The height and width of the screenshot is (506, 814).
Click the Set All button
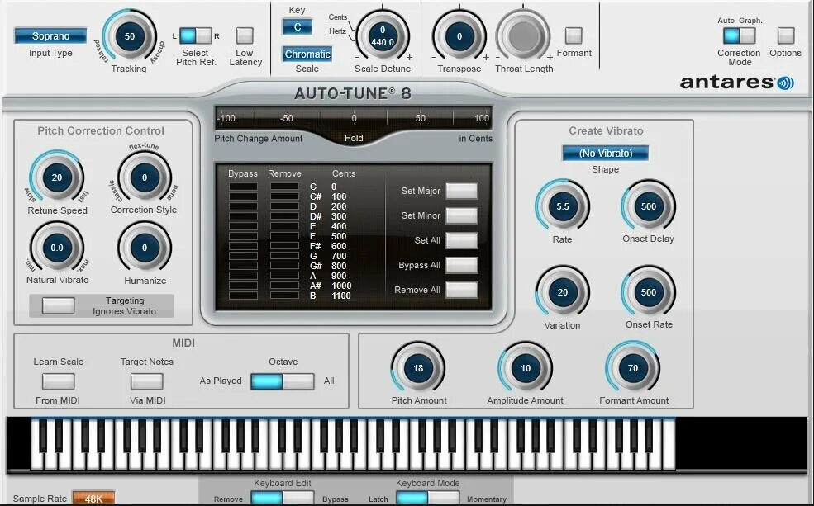tap(461, 240)
